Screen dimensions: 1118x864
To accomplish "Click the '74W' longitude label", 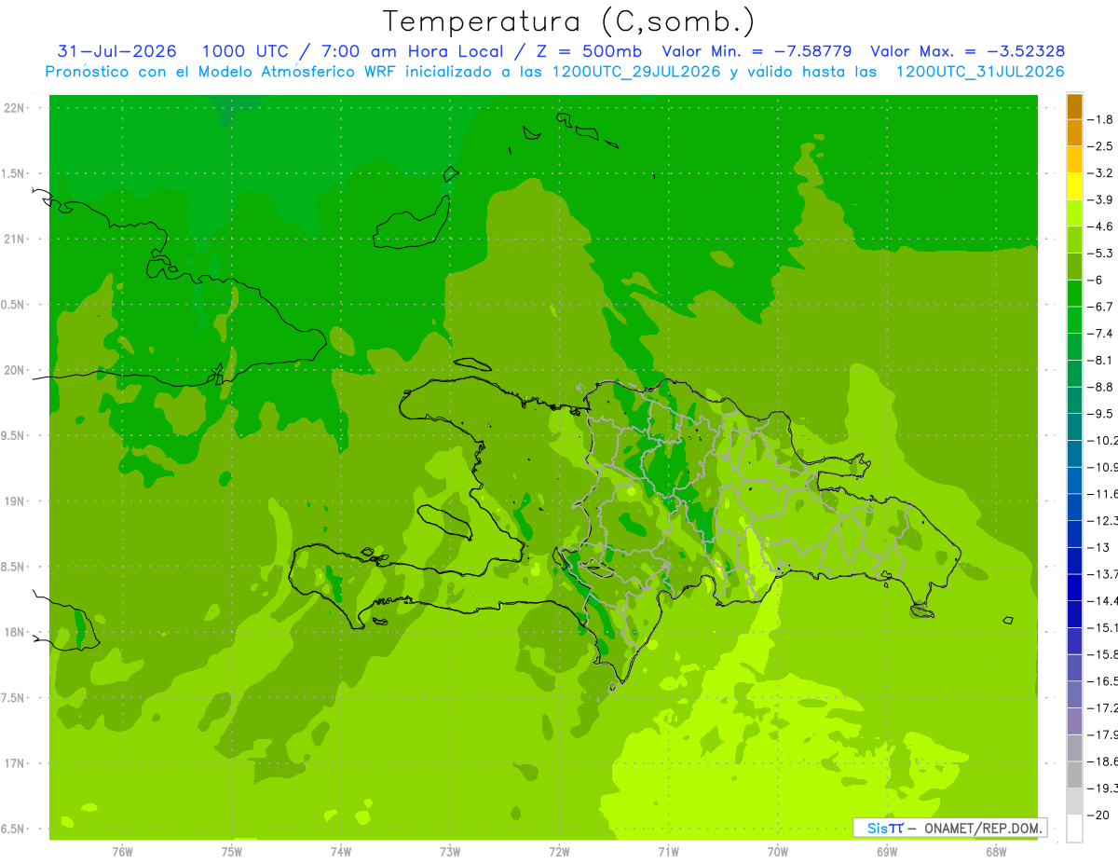I will (x=341, y=851).
